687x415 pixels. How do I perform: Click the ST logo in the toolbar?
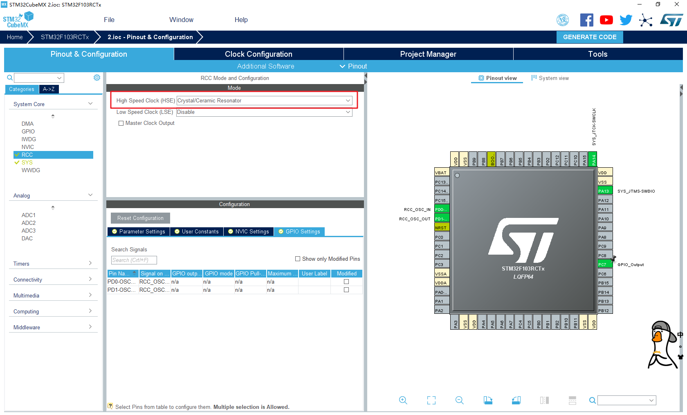pos(671,20)
